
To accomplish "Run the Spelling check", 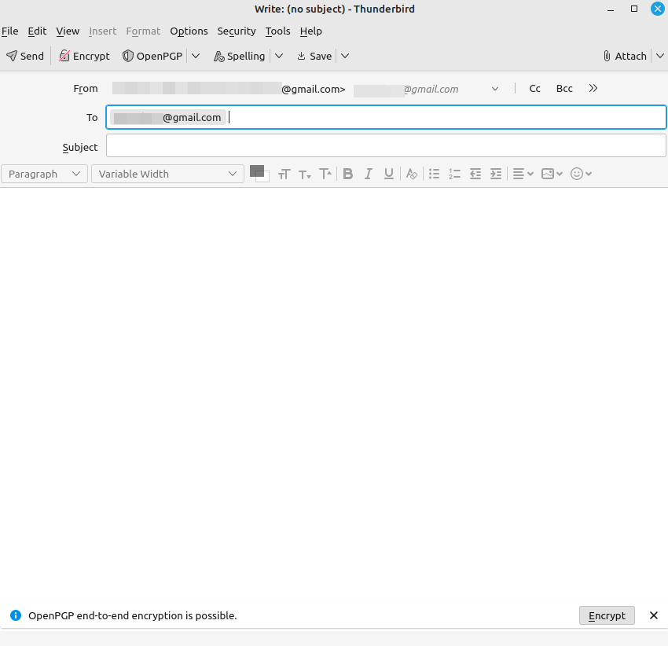I will (x=240, y=56).
